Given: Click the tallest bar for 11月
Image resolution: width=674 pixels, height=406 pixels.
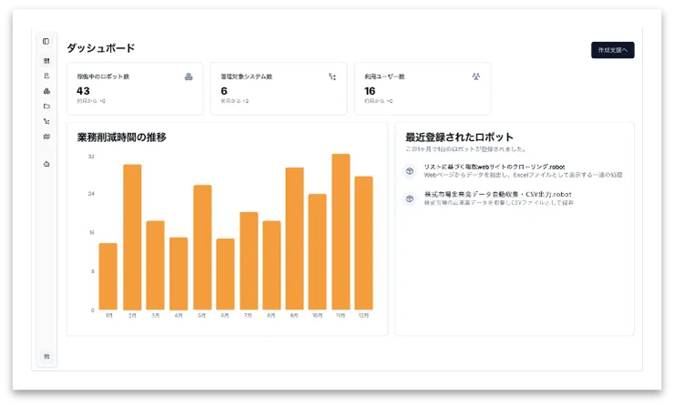Looking at the screenshot, I should (x=341, y=232).
